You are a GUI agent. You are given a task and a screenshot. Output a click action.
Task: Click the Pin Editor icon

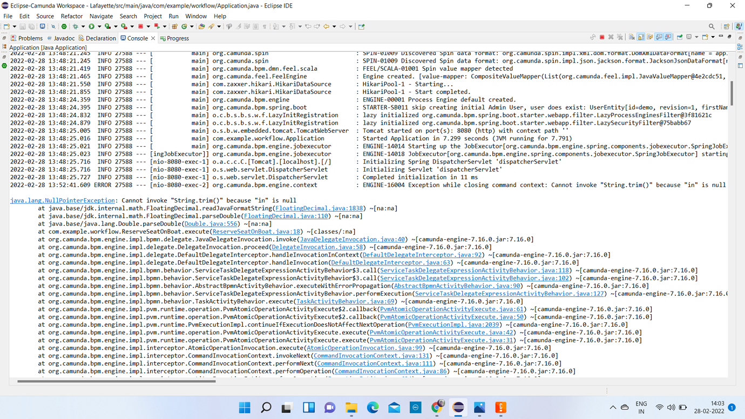point(361,26)
